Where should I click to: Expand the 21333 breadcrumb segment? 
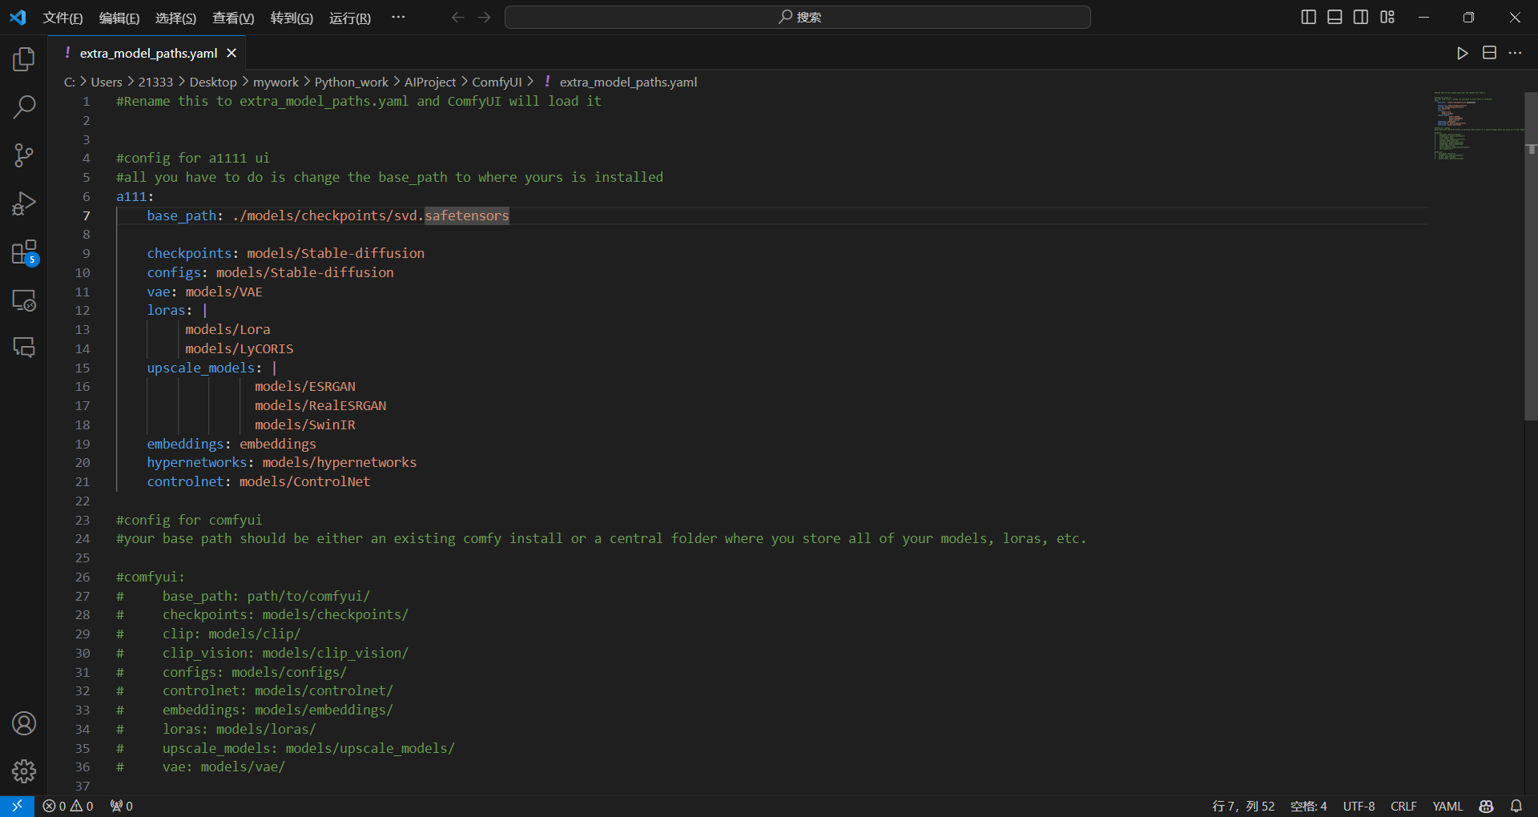click(155, 82)
